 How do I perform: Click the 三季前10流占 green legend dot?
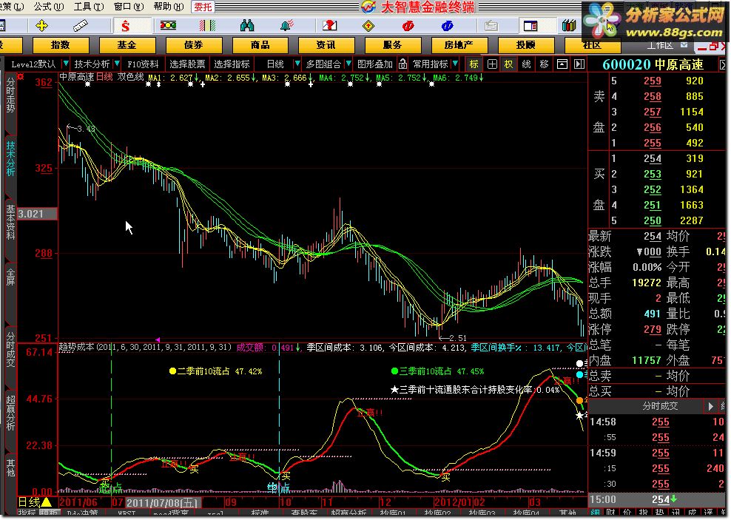click(x=394, y=371)
